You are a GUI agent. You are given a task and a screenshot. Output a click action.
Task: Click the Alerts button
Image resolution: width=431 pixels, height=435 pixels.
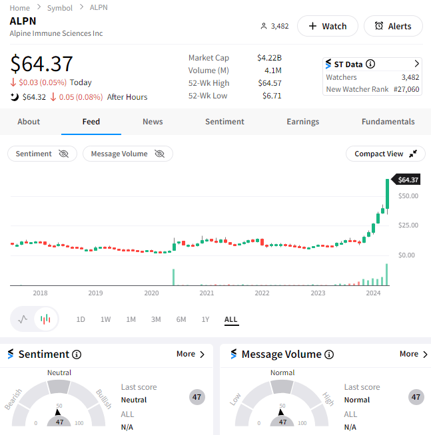[x=393, y=26]
